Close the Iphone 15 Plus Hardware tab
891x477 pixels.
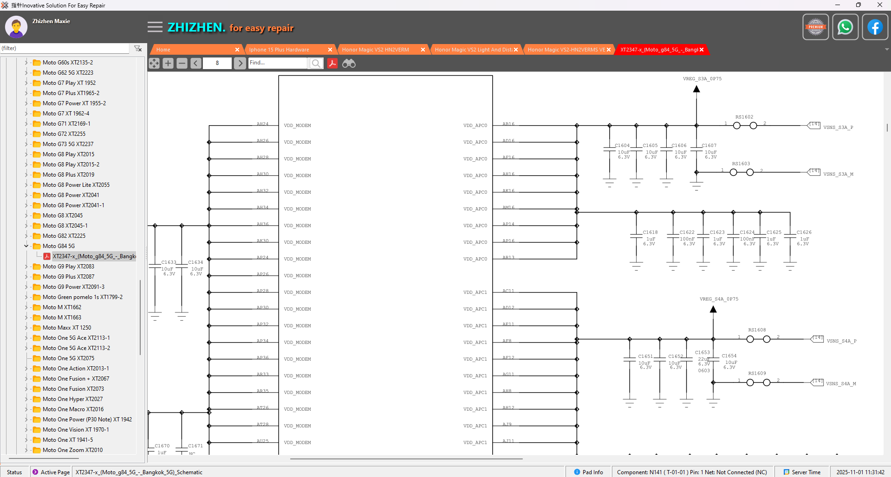[330, 50]
